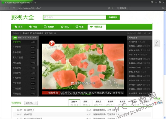Close the 电视直播 browser tab
The image size is (166, 119).
coord(31,3)
